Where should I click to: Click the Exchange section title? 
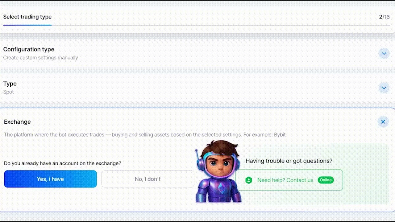pyautogui.click(x=17, y=122)
